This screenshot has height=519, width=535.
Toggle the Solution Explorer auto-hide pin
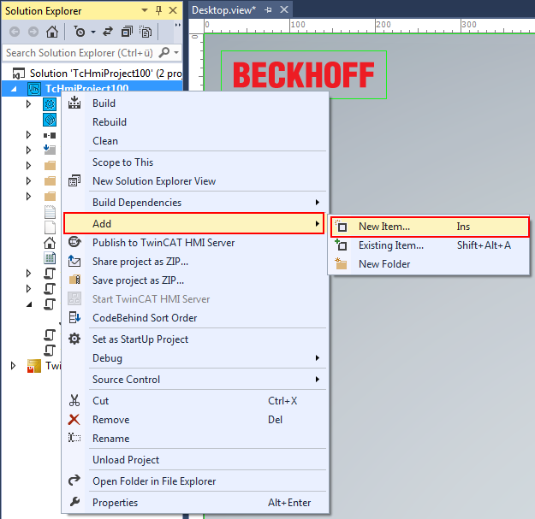pyautogui.click(x=158, y=10)
